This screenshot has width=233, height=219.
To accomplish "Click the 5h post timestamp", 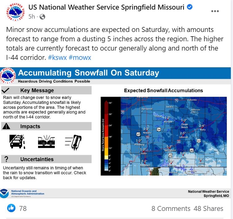I will click(32, 16).
